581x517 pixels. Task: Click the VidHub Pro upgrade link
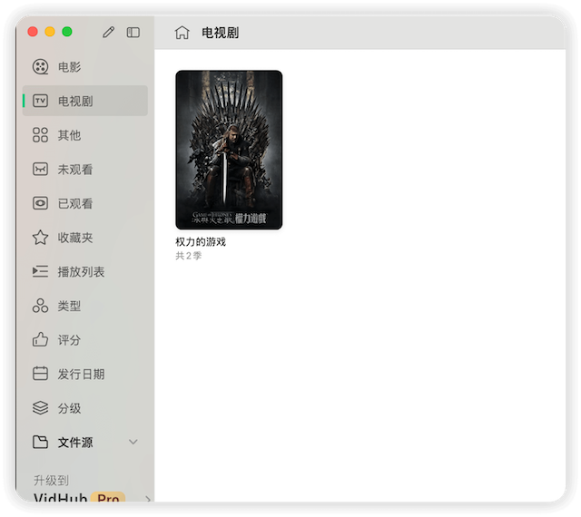click(77, 498)
